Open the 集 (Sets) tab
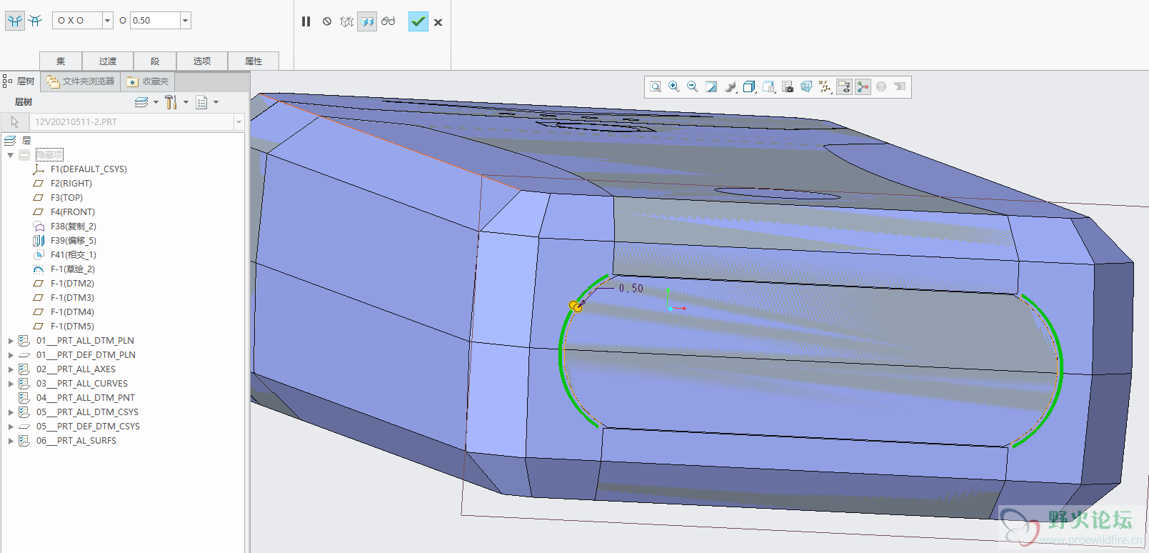Screen dimensions: 1149x553 tap(61, 61)
